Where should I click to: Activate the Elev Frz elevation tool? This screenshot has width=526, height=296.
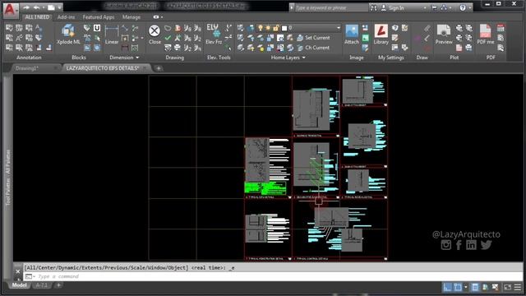[x=214, y=35]
